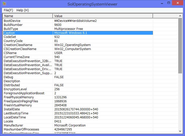The image size is (185, 136).
Task: Select the LastBootUpTime row
Action: tap(78, 113)
